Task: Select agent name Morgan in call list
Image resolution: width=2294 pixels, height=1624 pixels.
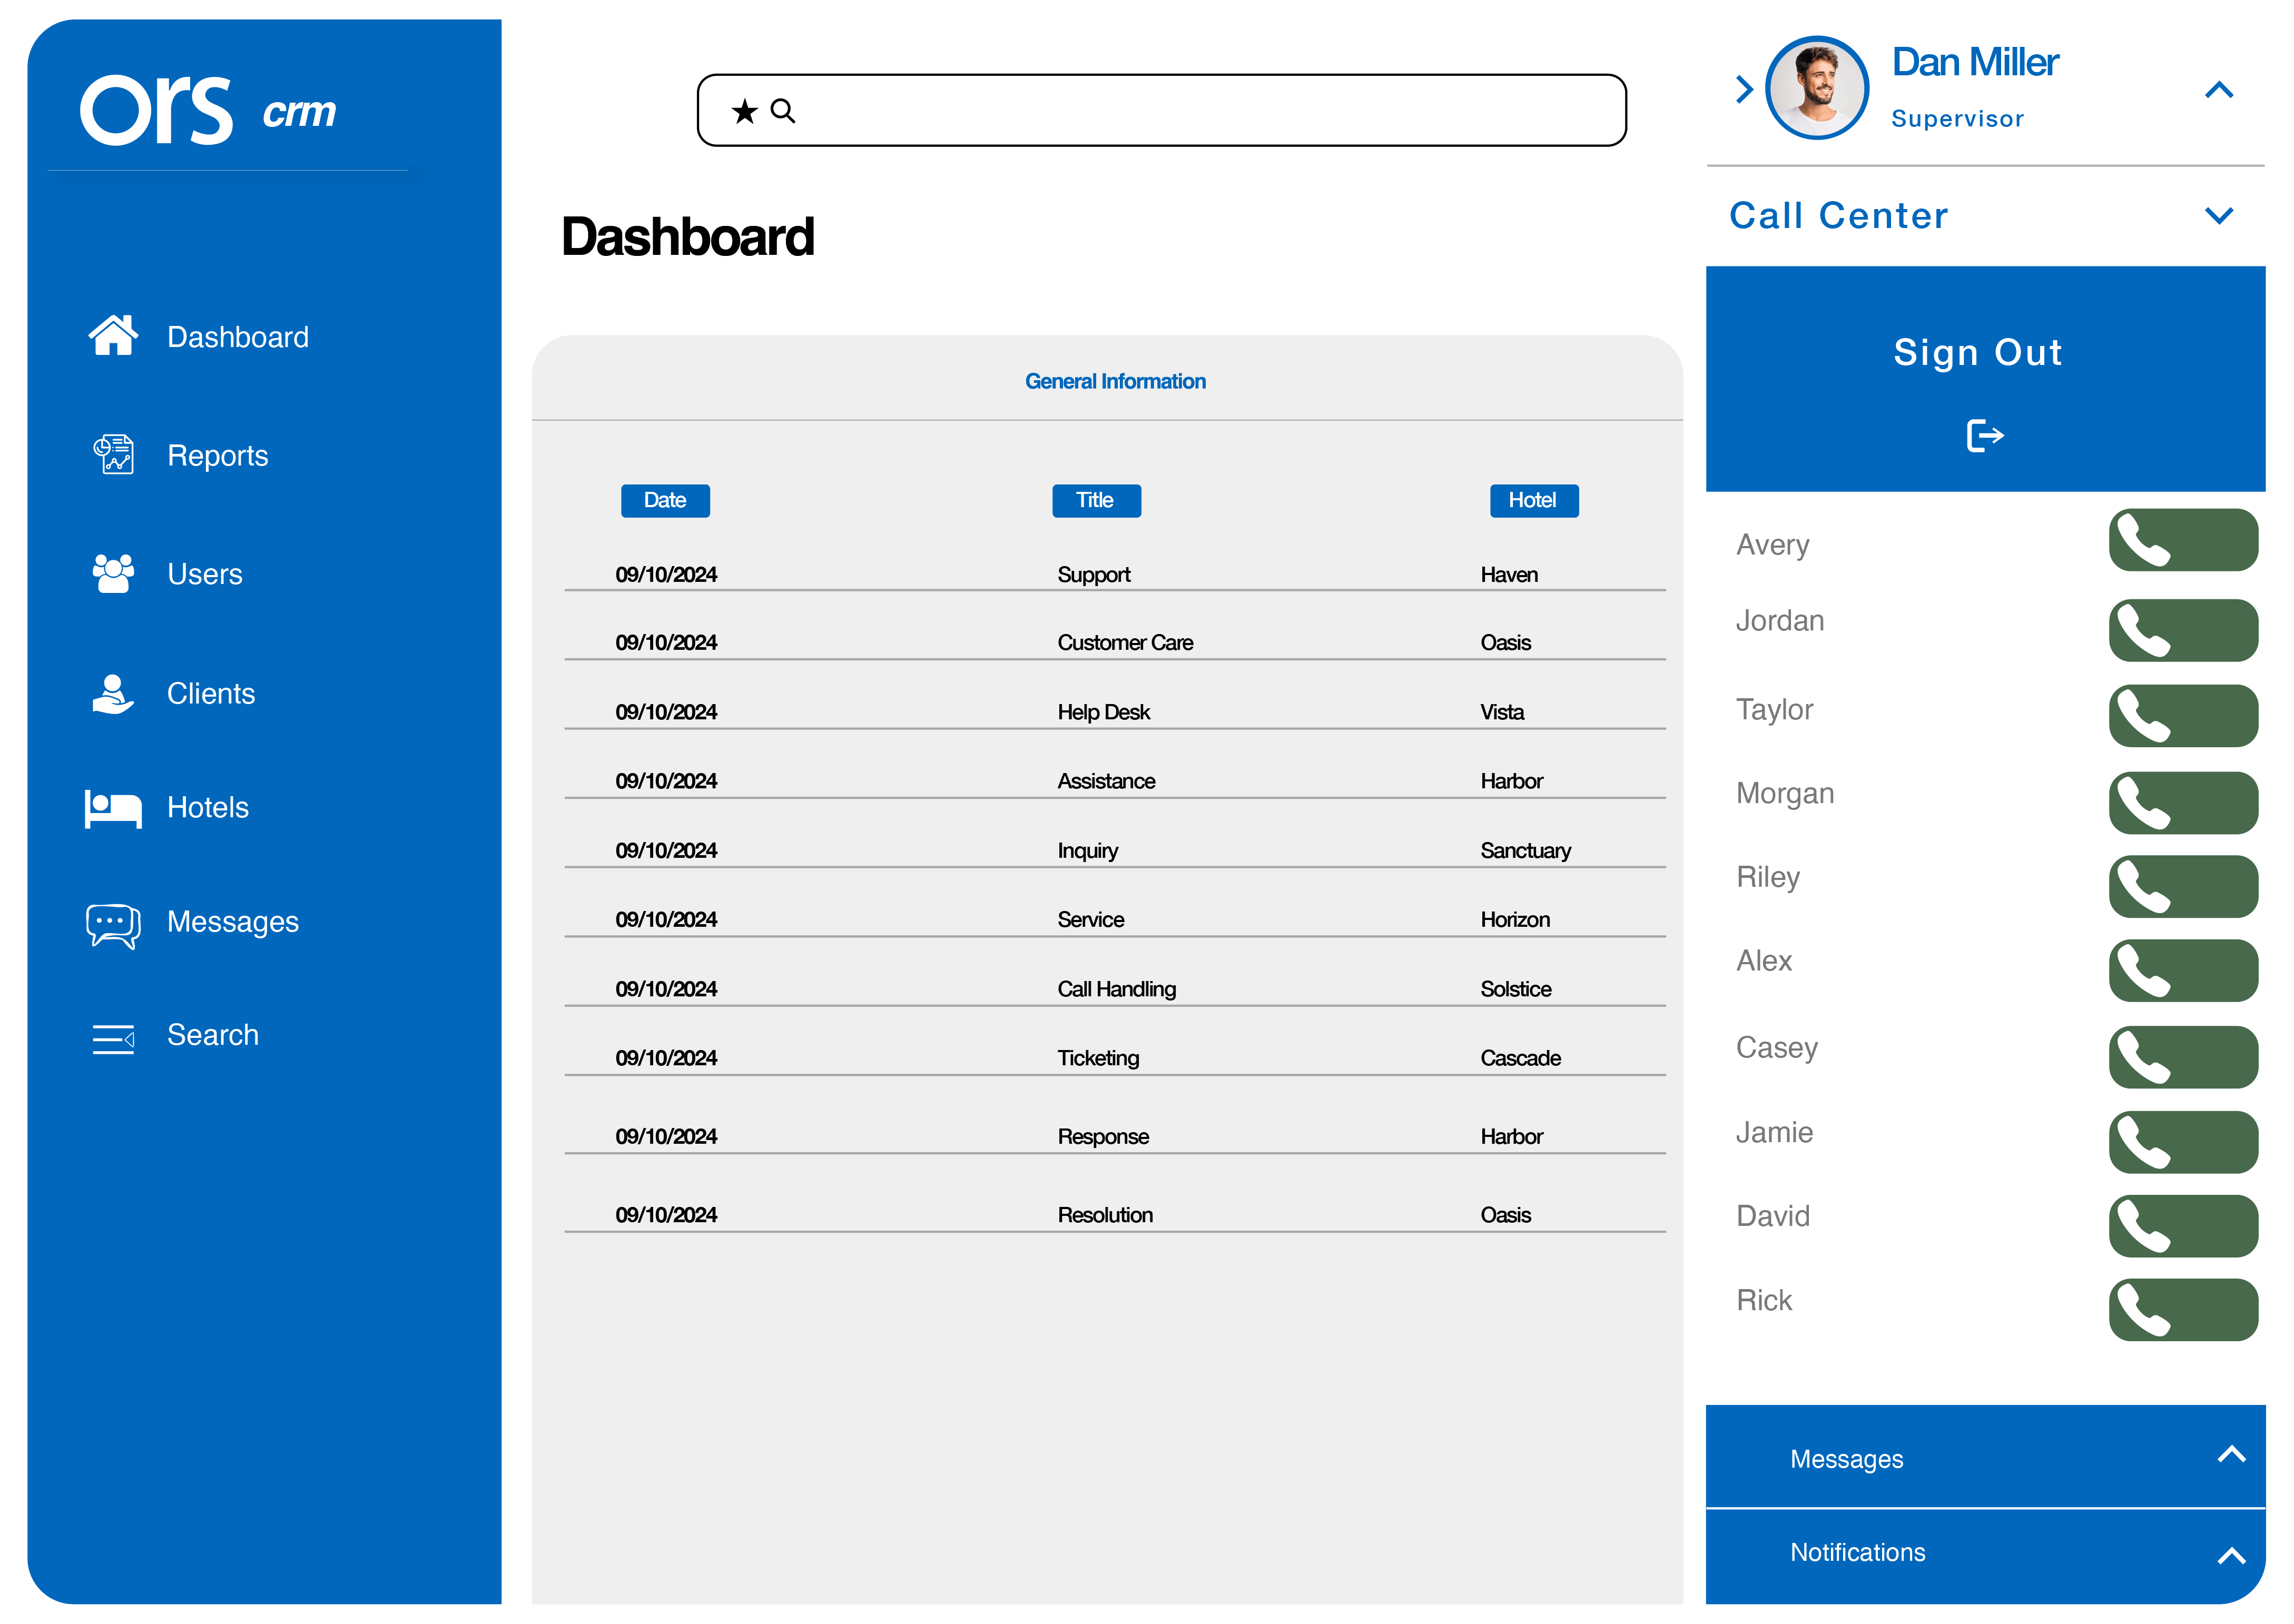Action: tap(1785, 794)
